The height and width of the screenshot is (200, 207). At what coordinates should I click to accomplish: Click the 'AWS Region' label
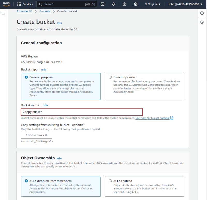[29, 56]
